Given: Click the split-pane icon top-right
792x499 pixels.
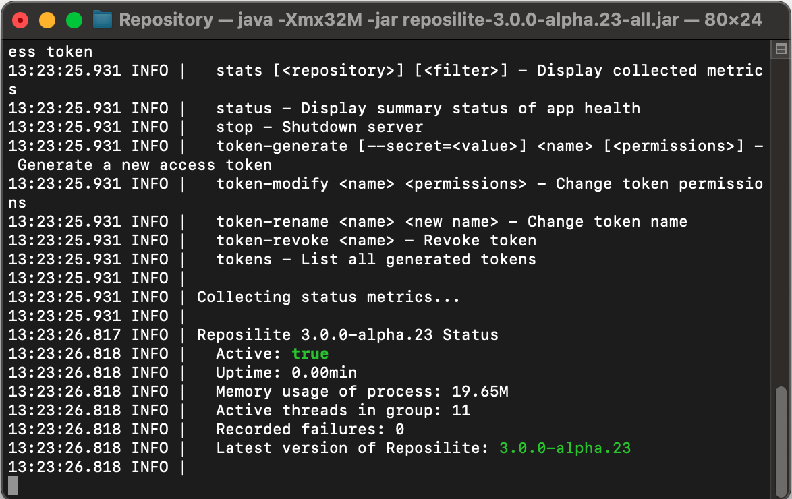Looking at the screenshot, I should [781, 50].
